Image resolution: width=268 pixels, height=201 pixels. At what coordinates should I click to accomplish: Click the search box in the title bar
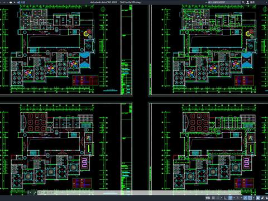point(224,2)
